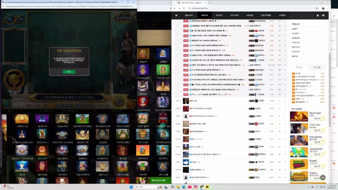Screen dimensions: 338x190
Task: Reload the slotnara2.com page
Action: pyautogui.click(x=184, y=8)
